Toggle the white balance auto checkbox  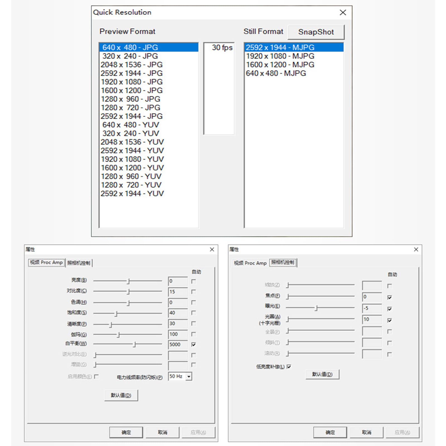(193, 345)
